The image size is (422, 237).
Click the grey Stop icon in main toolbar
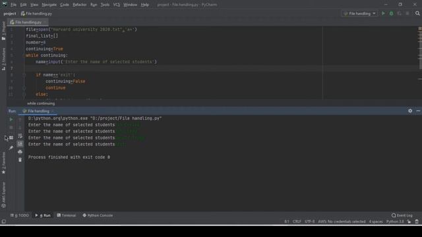[407, 13]
